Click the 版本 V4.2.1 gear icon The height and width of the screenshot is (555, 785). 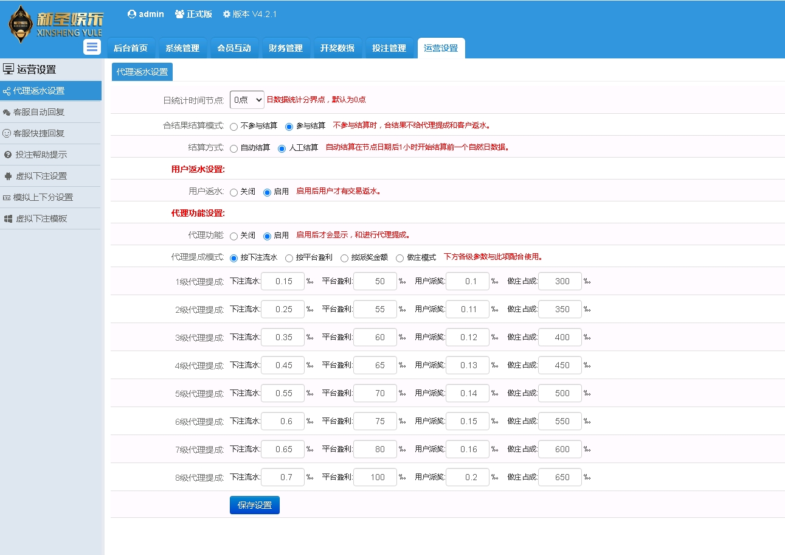(x=227, y=14)
